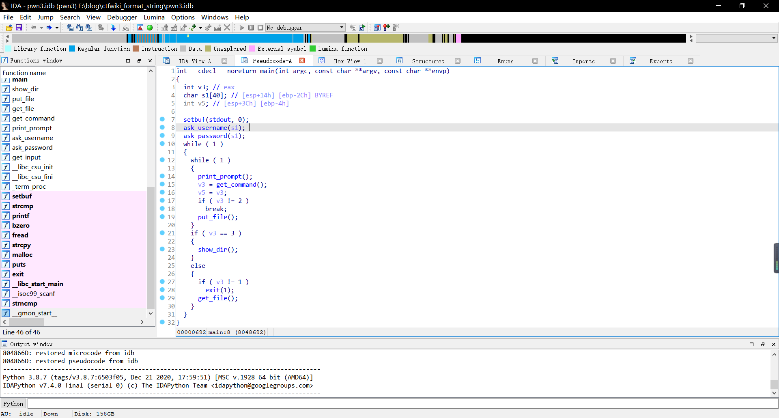The height and width of the screenshot is (418, 779).
Task: Click the X delete icon in toolbar
Action: (227, 28)
